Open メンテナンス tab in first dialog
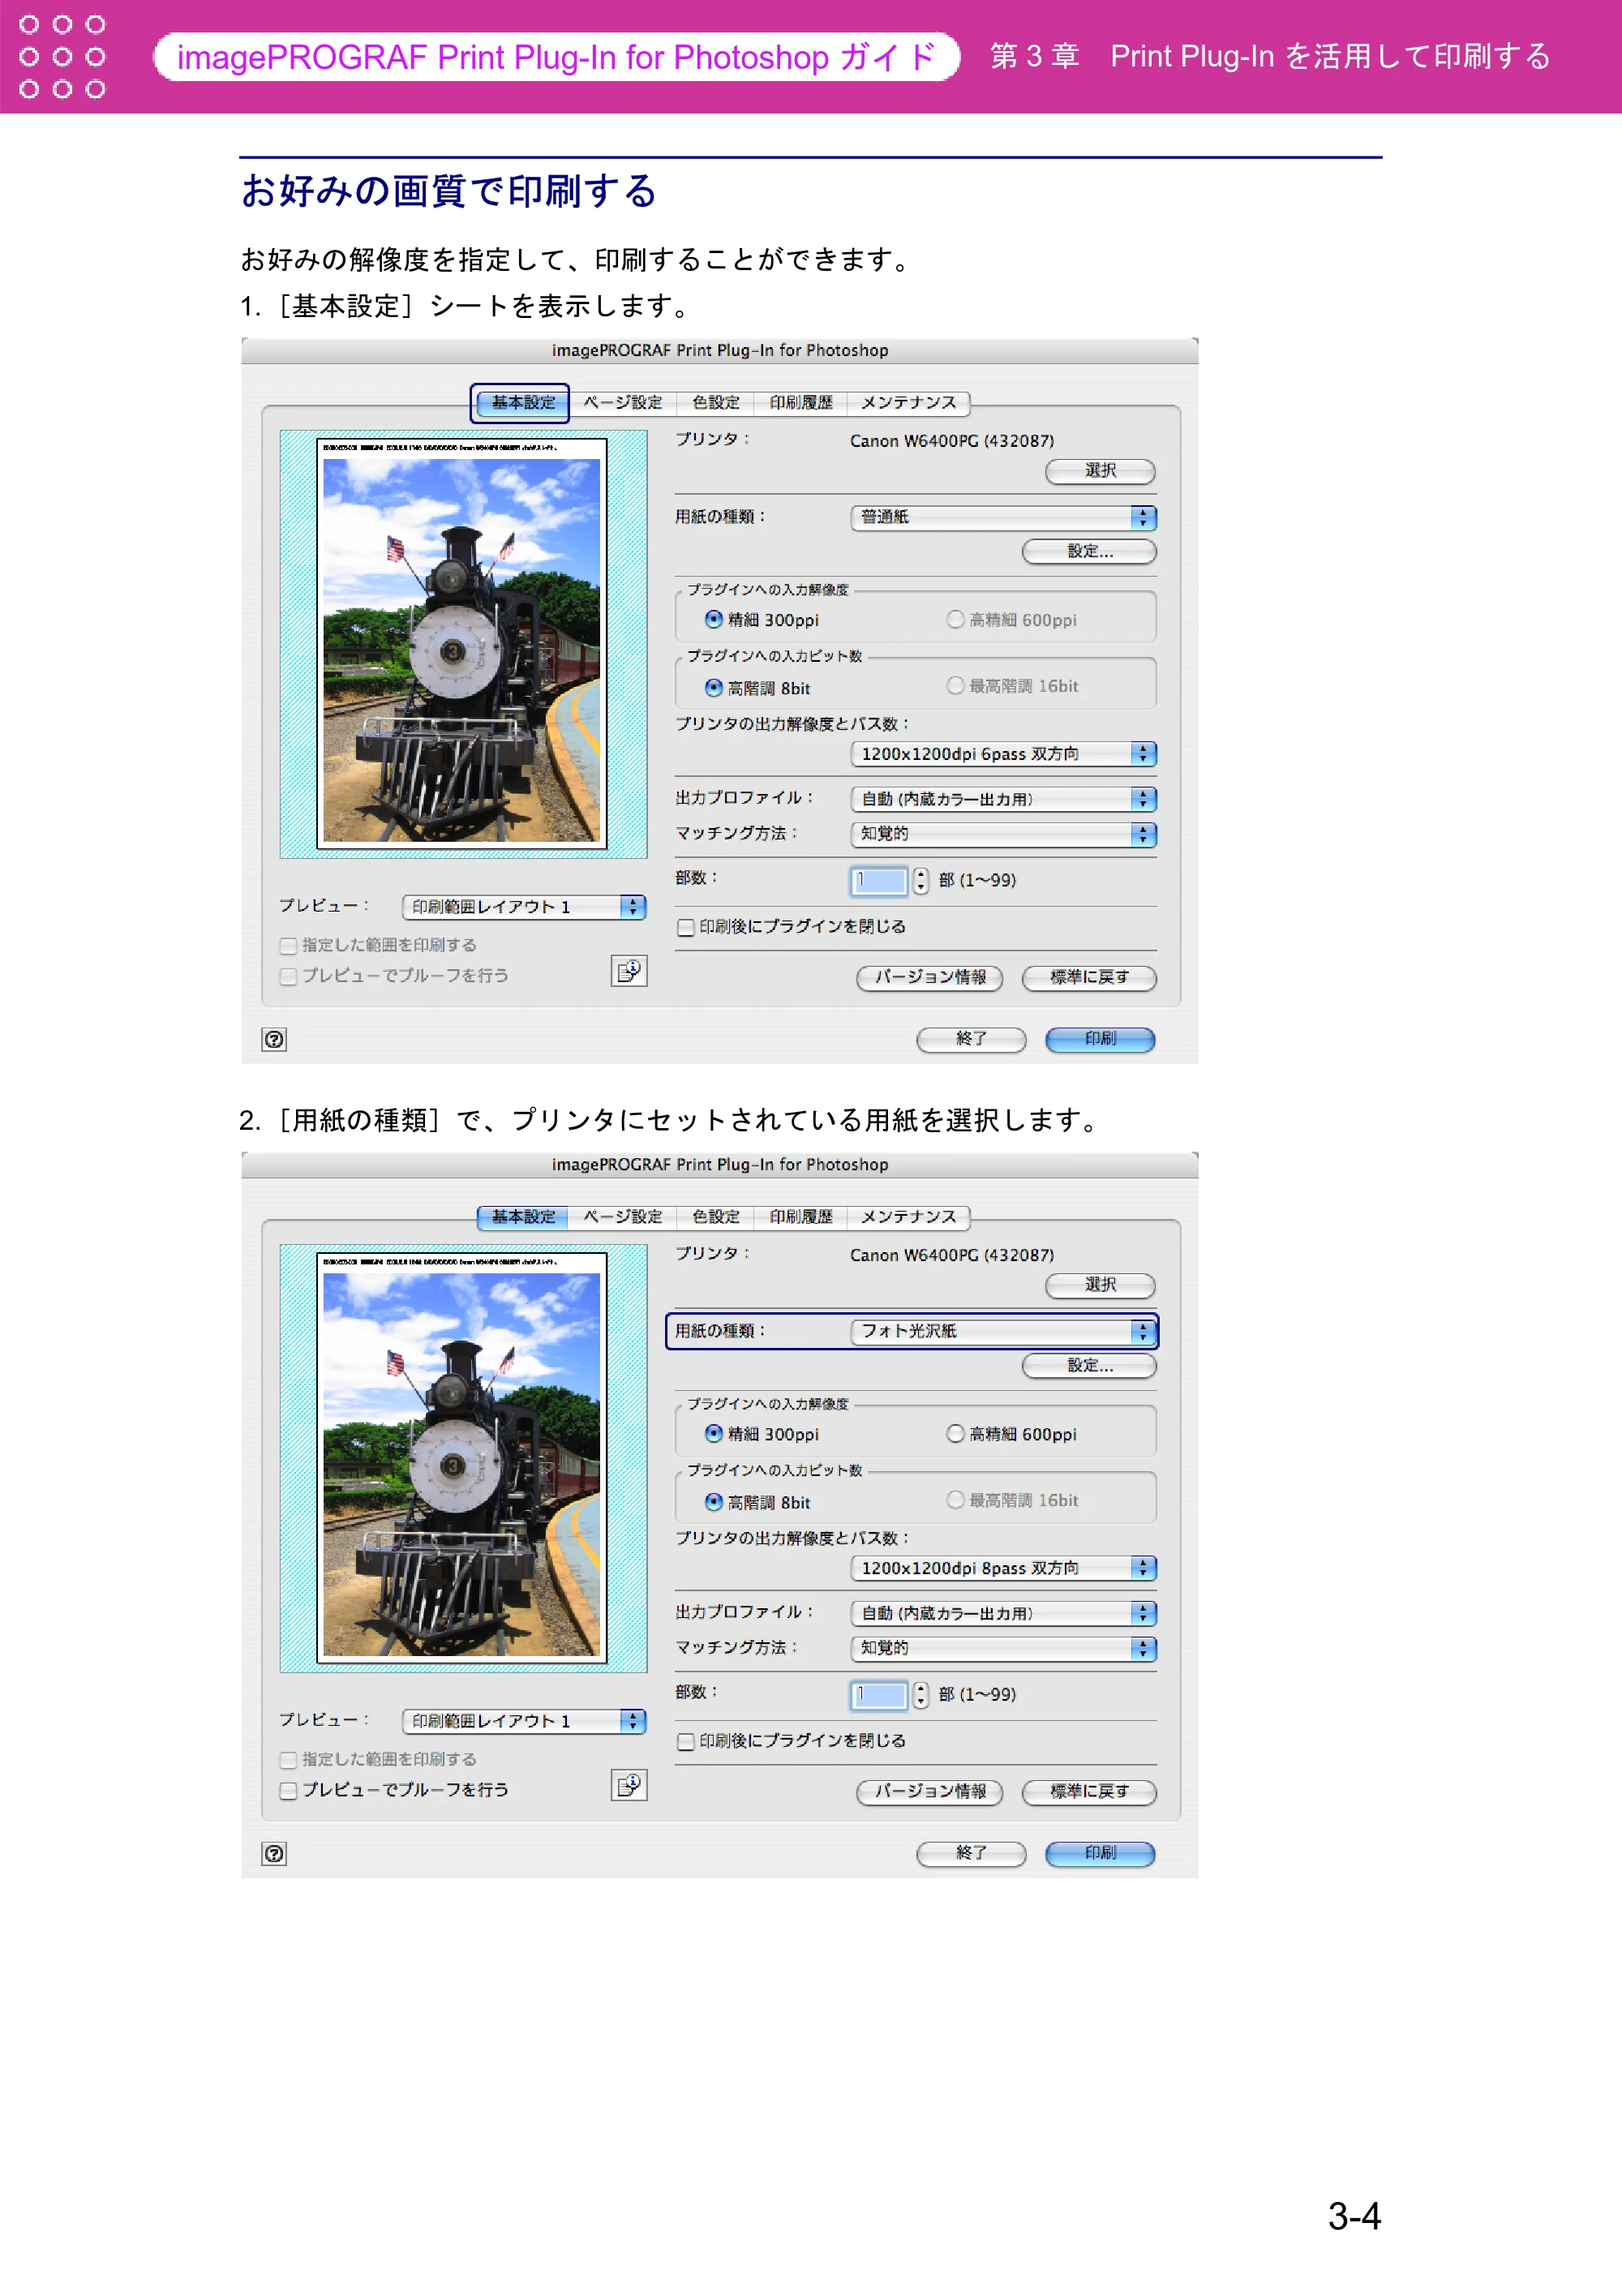 (x=908, y=403)
